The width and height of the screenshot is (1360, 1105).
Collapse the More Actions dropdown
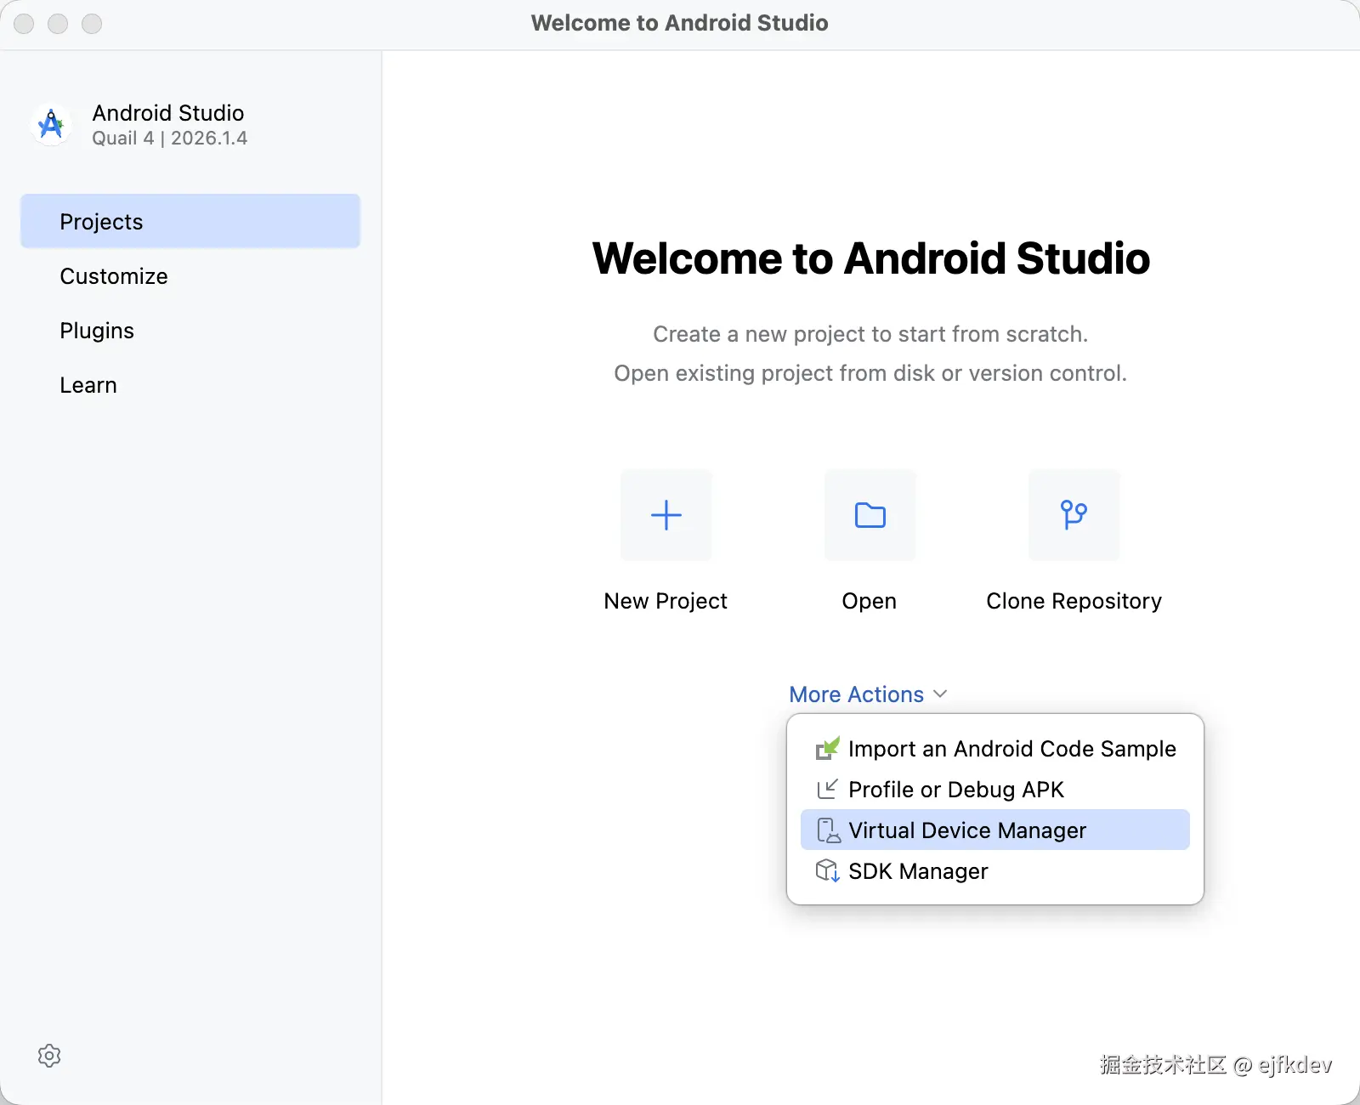tap(868, 694)
